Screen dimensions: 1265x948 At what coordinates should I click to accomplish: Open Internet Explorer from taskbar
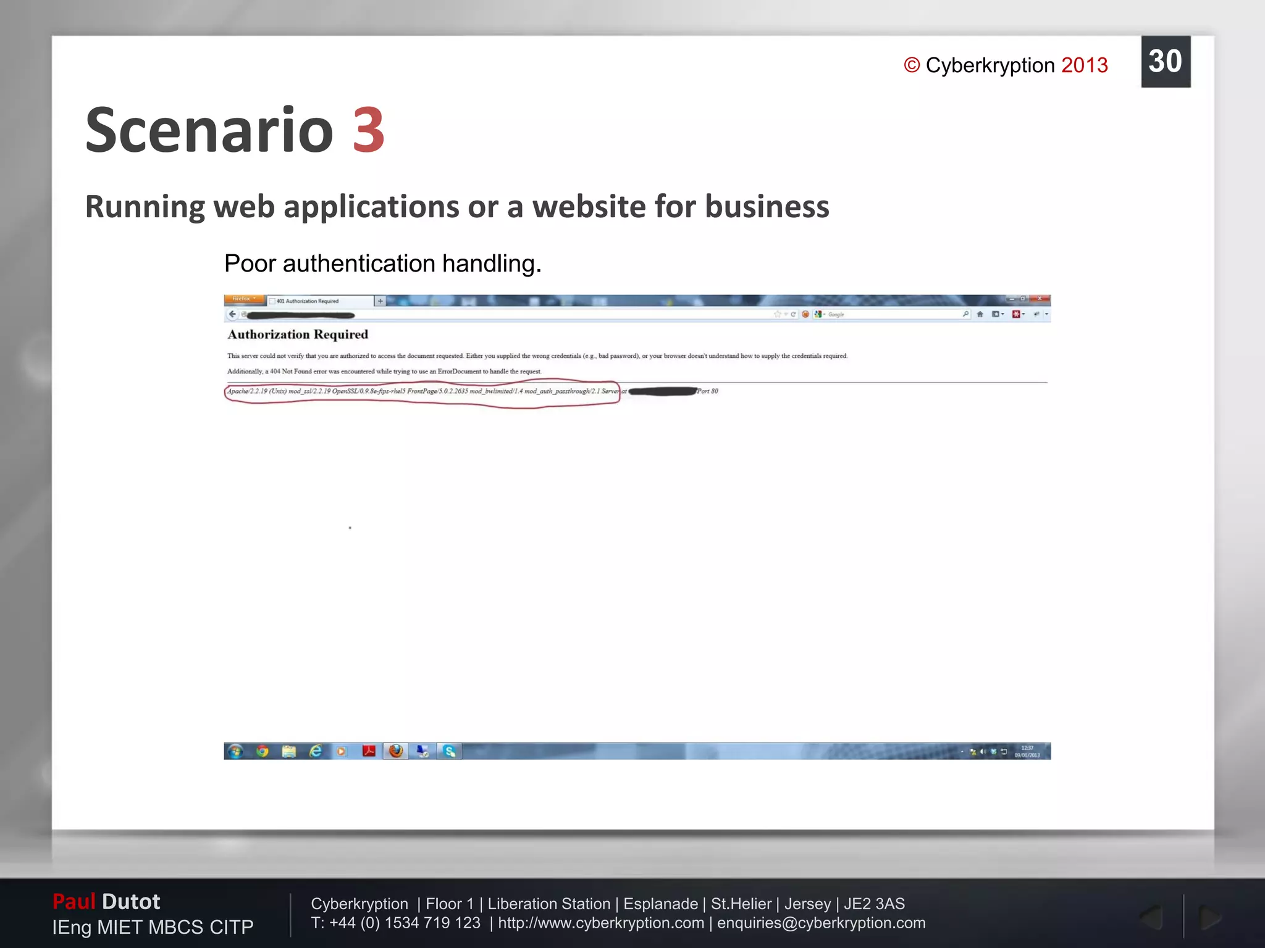pyautogui.click(x=316, y=751)
